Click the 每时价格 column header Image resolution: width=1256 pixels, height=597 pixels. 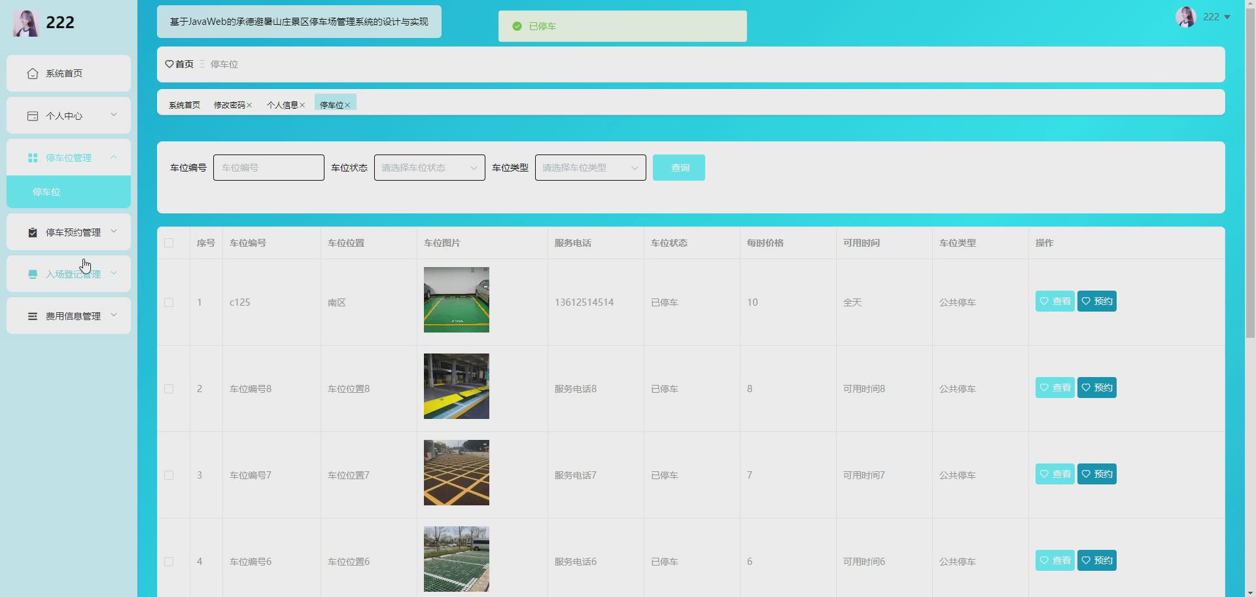pos(765,243)
